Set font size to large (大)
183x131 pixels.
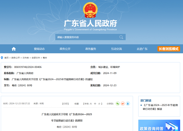[x=91, y=104]
